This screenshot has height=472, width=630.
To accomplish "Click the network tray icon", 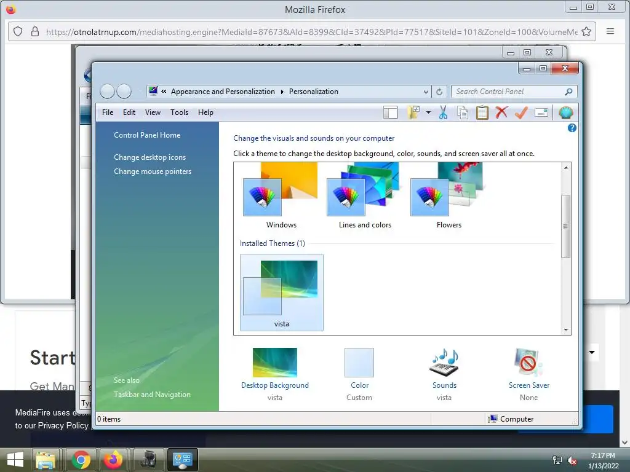I will [x=557, y=460].
